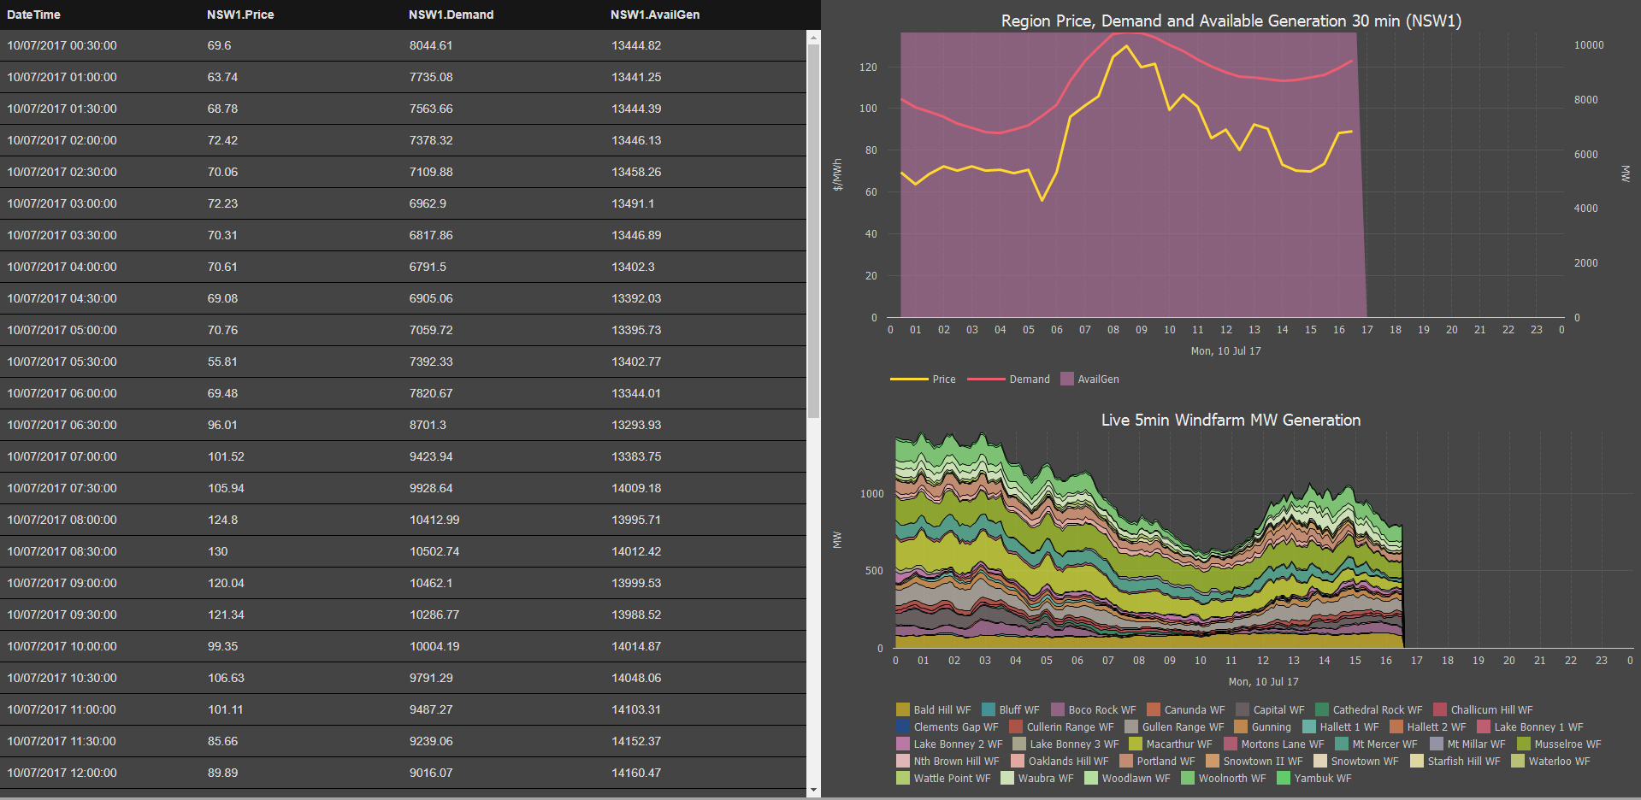
Task: Click the Yambuk WF legend item
Action: [1314, 779]
